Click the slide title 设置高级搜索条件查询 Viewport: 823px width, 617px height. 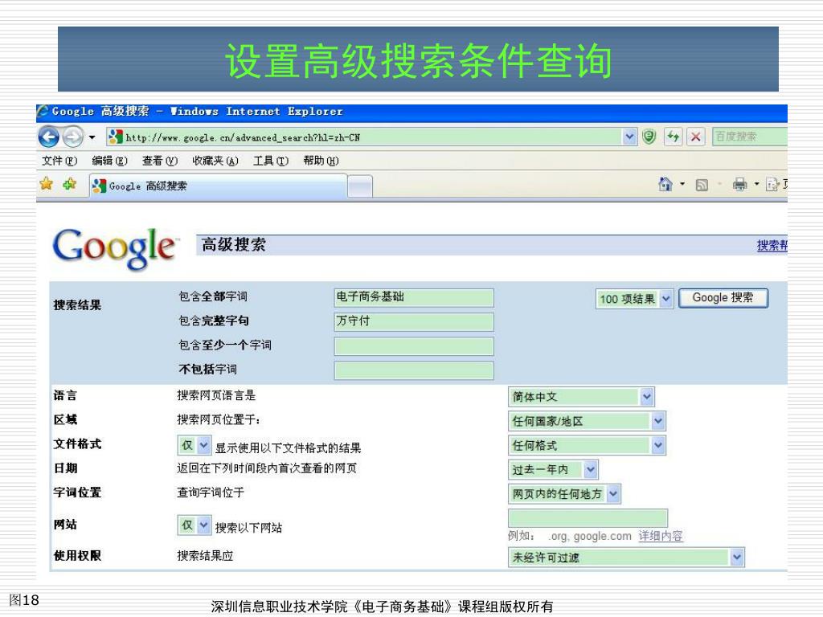419,61
